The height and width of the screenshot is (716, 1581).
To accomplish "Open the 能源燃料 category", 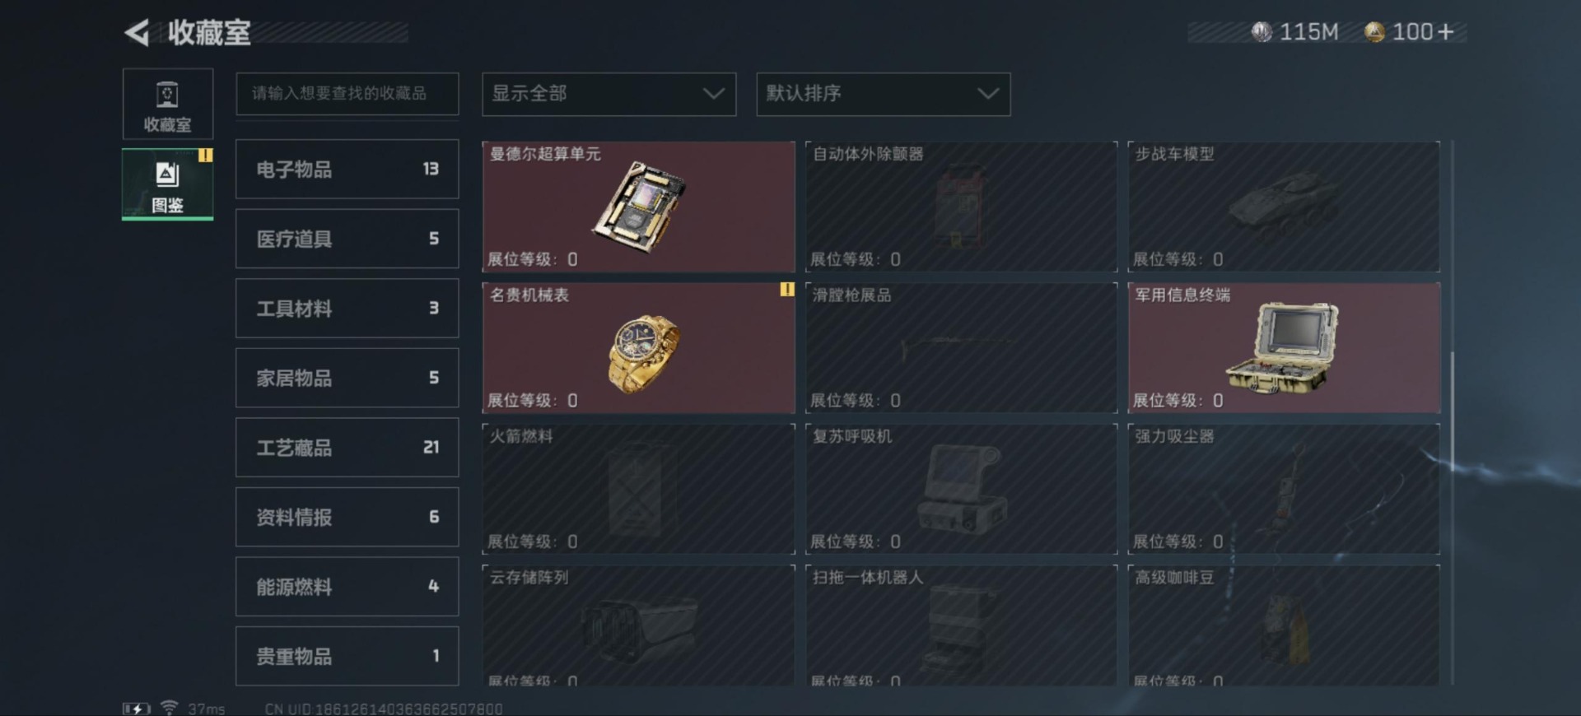I will click(x=347, y=587).
